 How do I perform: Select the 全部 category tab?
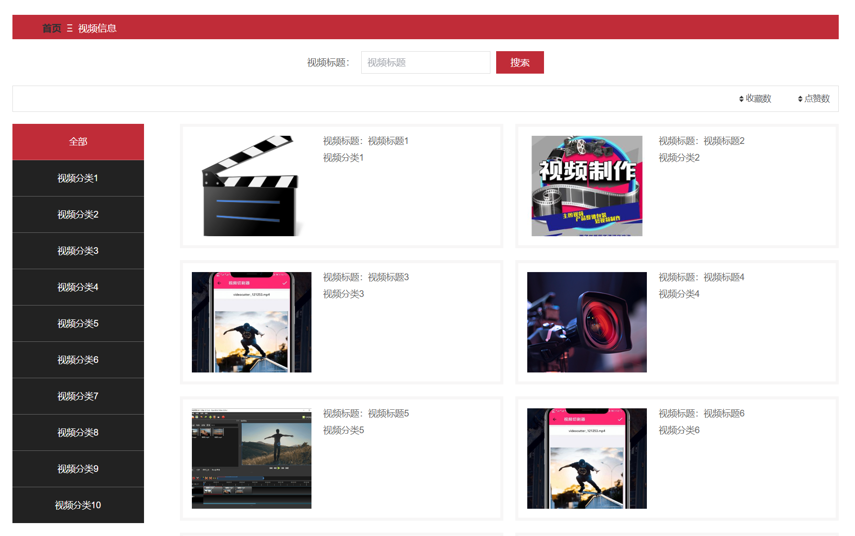pyautogui.click(x=78, y=142)
